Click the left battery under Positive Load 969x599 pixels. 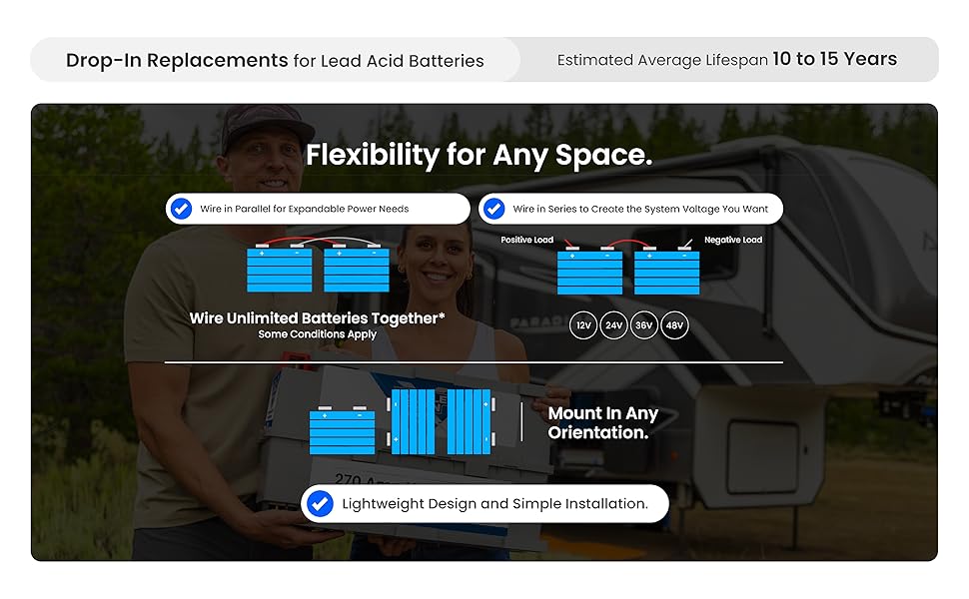click(589, 272)
